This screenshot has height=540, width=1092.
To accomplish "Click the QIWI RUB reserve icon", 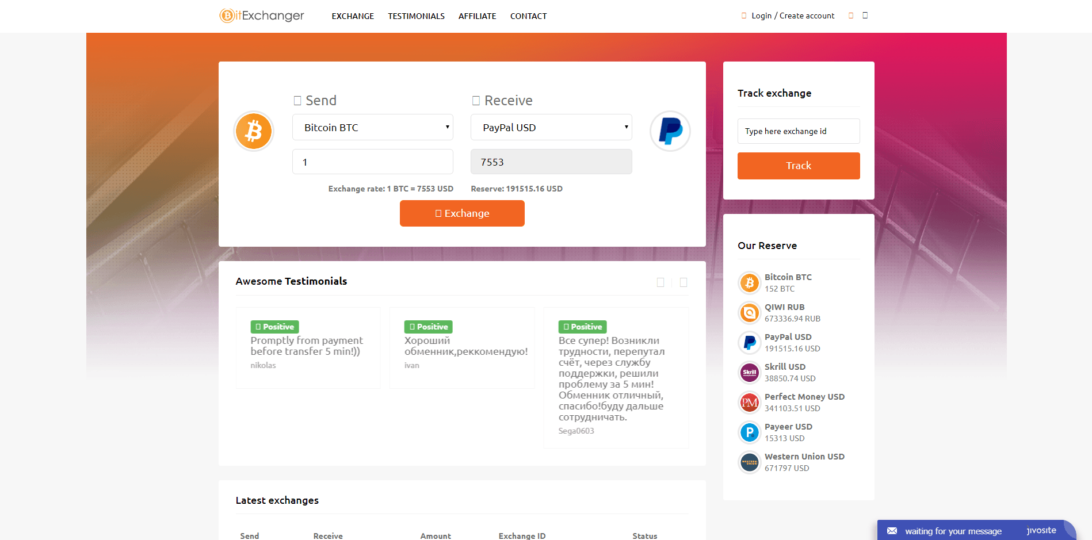I will (749, 312).
